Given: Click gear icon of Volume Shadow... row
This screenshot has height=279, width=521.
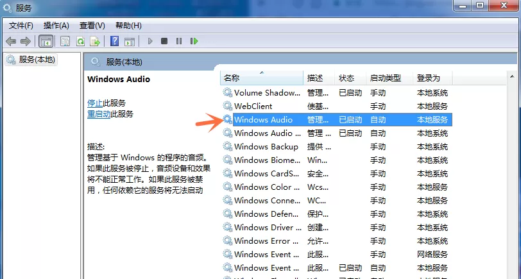Looking at the screenshot, I should (x=228, y=92).
